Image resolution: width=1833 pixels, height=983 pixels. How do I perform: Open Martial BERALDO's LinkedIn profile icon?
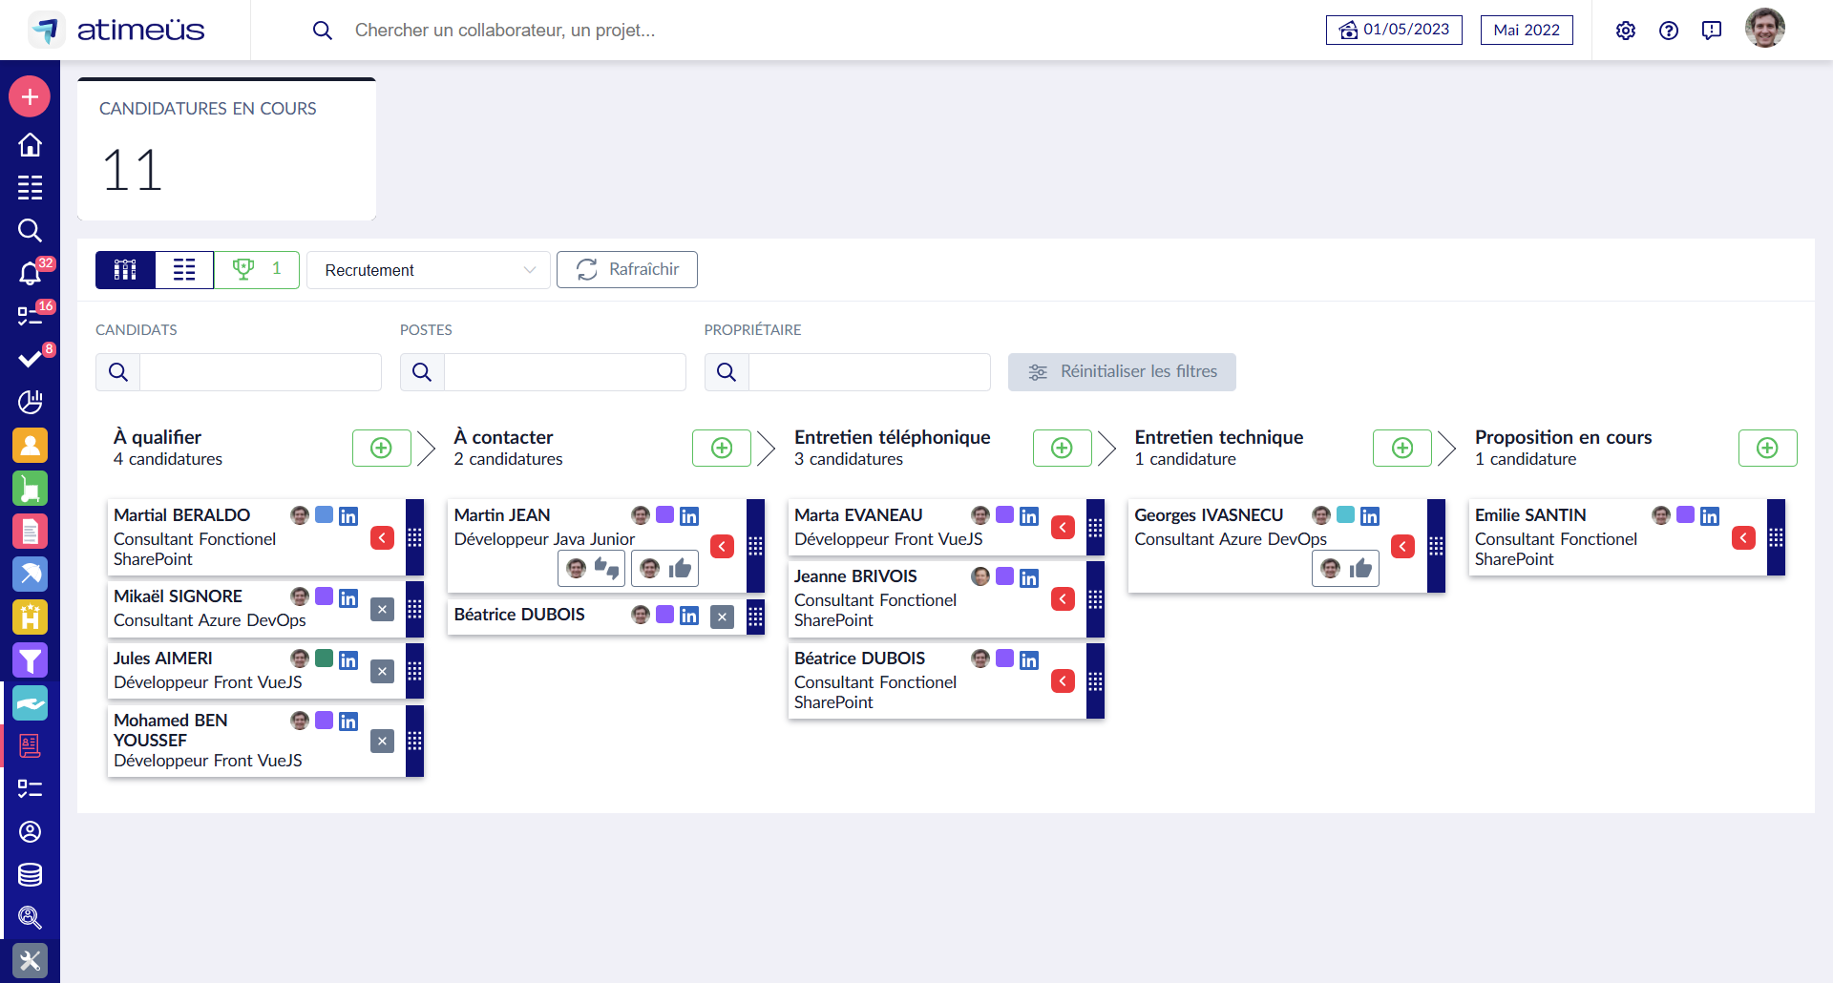348,515
